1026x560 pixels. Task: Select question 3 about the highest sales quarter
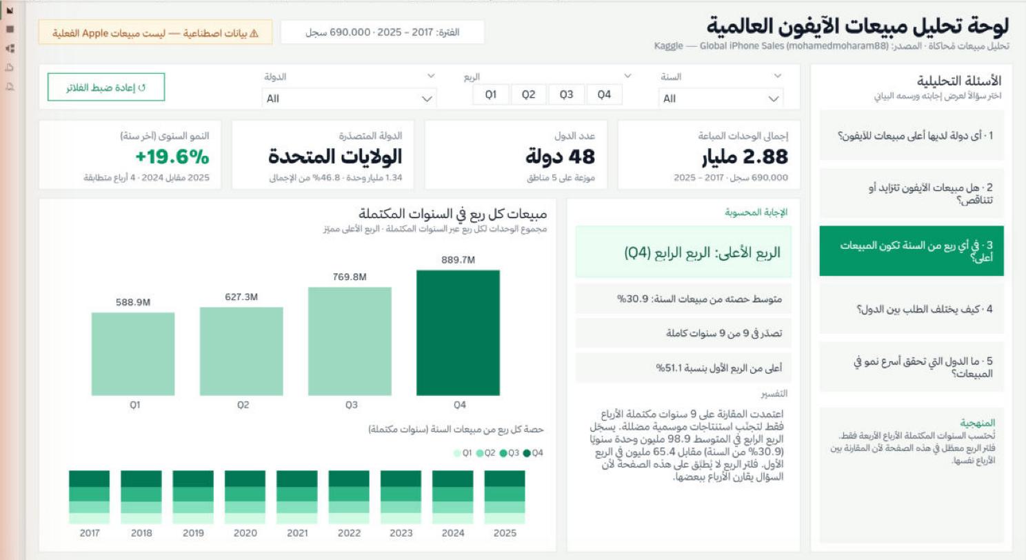click(x=912, y=251)
